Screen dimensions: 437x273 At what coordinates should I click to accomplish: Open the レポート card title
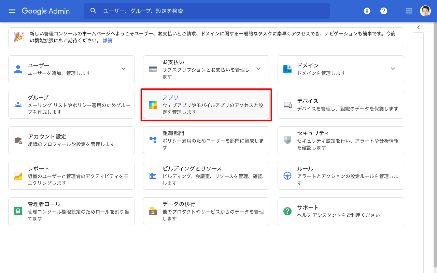(39, 169)
